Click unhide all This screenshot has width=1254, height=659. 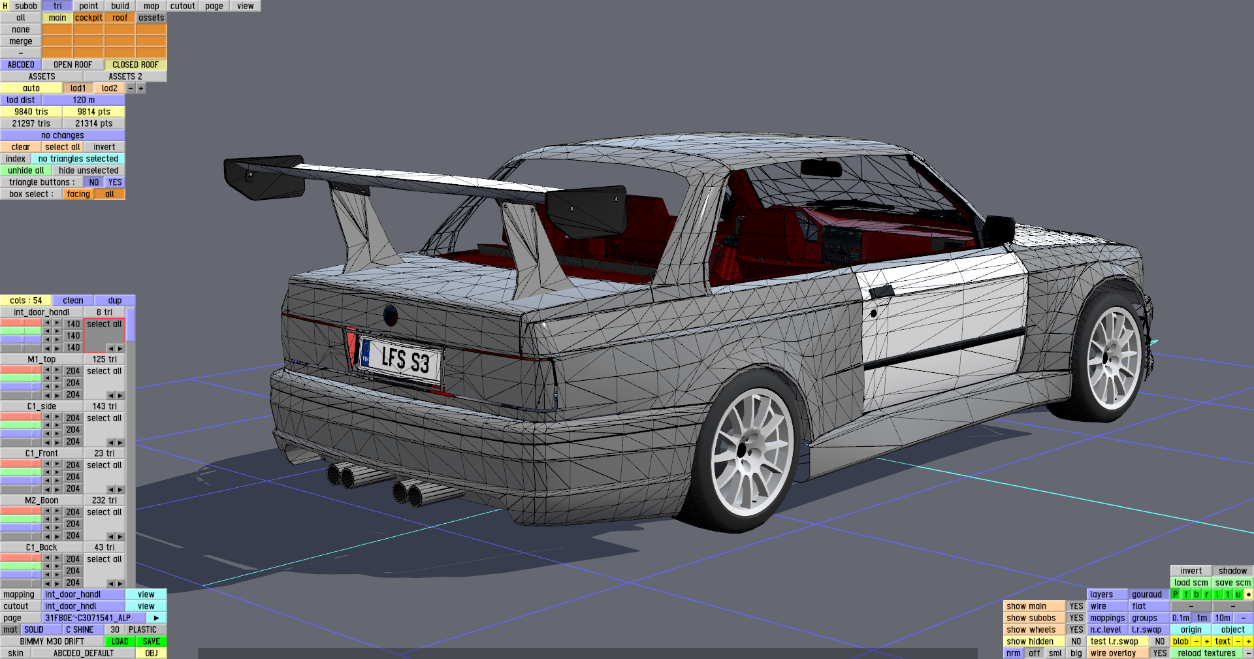26,170
